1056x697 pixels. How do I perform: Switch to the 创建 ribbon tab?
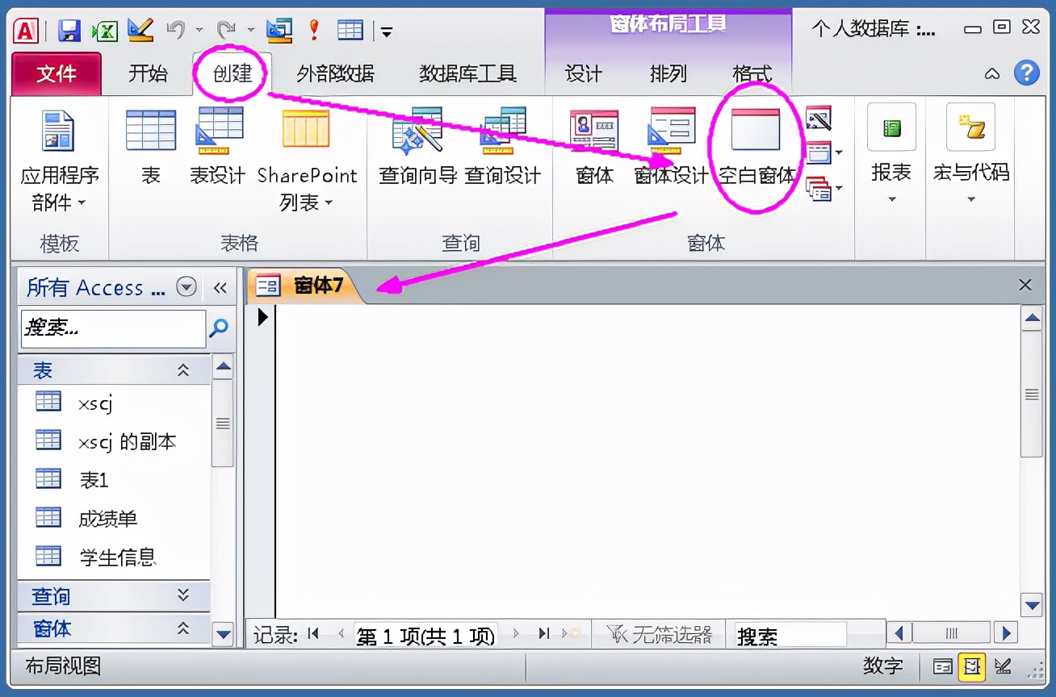tap(232, 73)
